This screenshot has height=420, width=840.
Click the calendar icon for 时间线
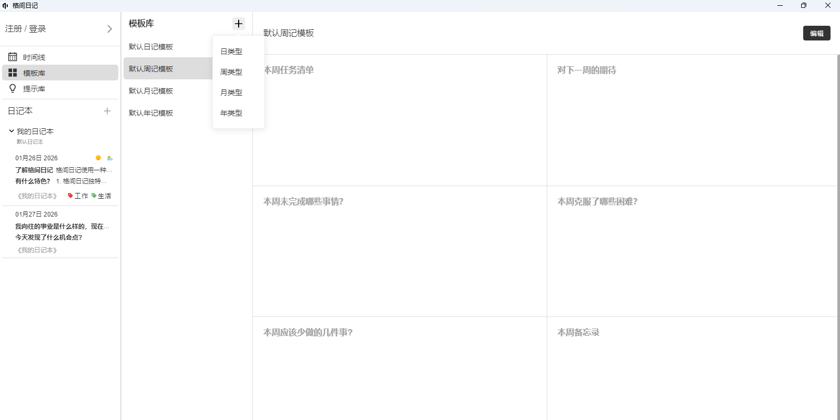[13, 57]
